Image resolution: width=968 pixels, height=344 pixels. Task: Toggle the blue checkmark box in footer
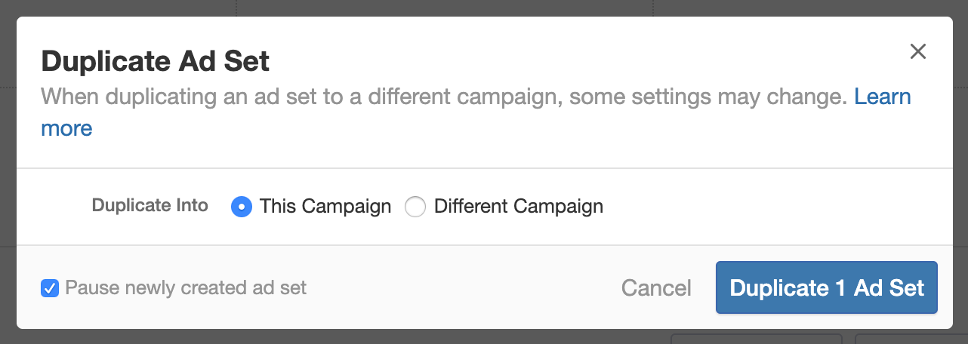pos(50,287)
